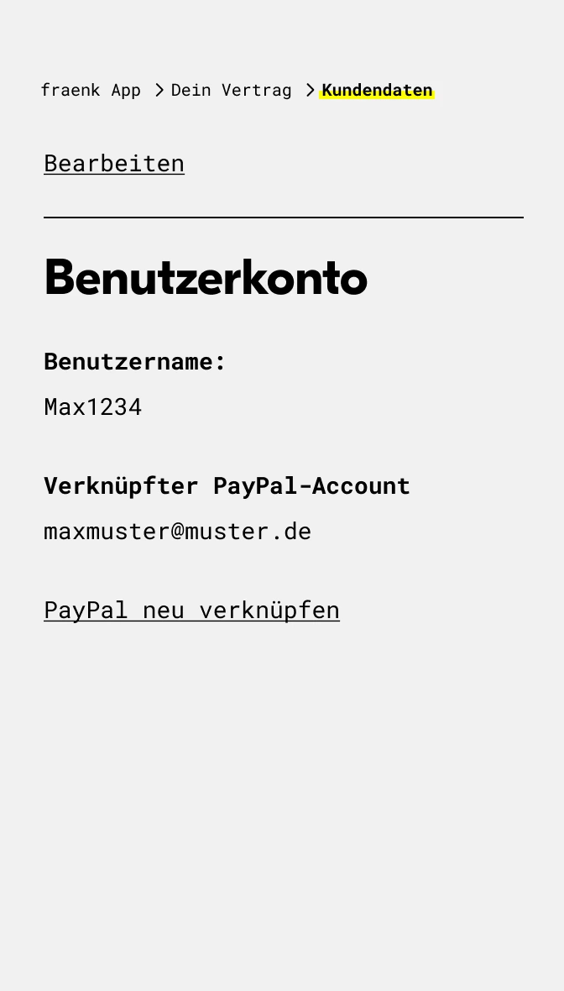This screenshot has height=991, width=564.
Task: Click the word Account in PayPal label
Action: coord(361,486)
